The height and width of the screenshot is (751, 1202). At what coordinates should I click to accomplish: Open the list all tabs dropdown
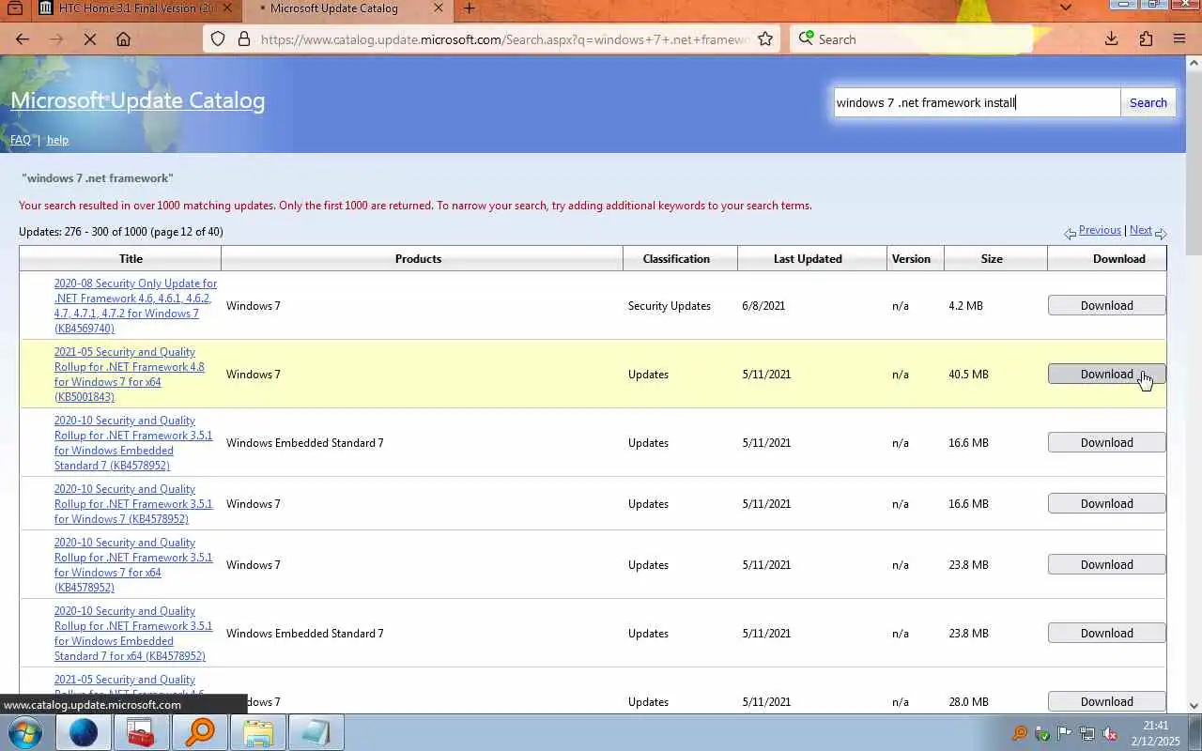(x=1065, y=8)
